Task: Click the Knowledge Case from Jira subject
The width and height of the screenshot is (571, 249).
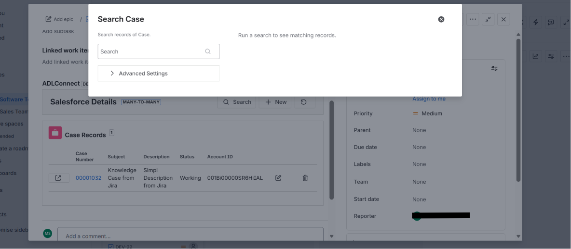Action: pyautogui.click(x=122, y=178)
